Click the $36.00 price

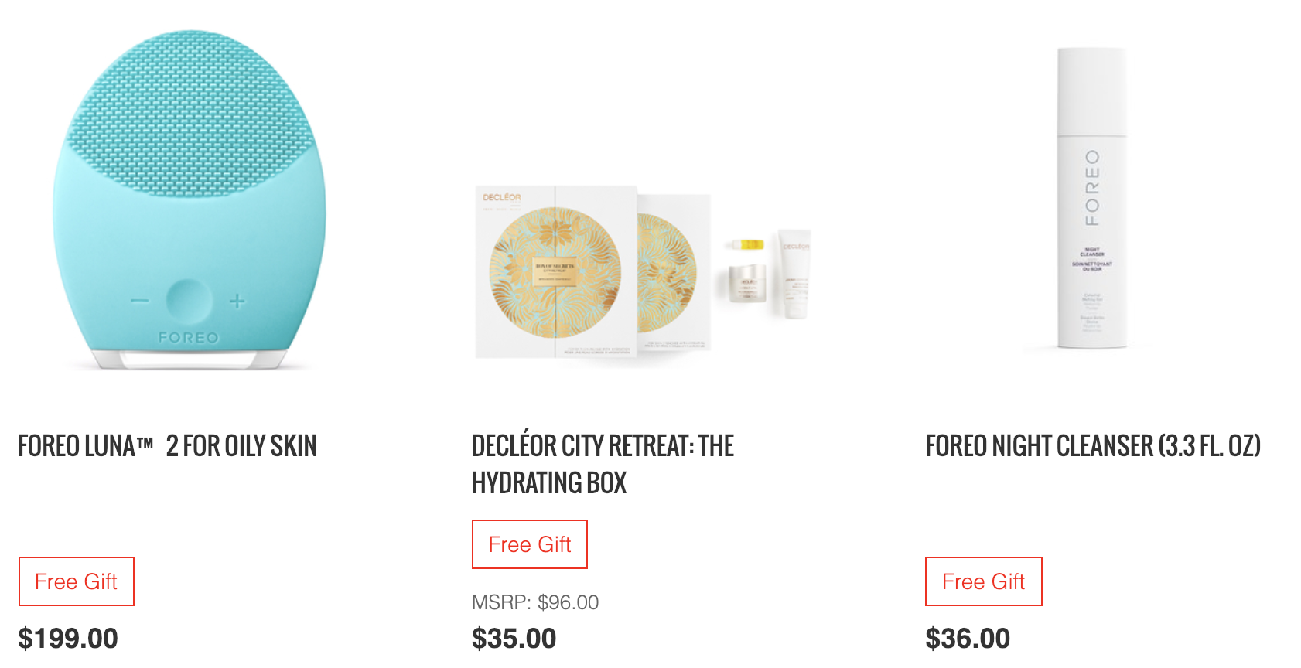pyautogui.click(x=968, y=639)
